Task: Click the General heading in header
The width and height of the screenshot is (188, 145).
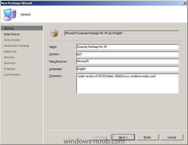Action: (x=26, y=14)
